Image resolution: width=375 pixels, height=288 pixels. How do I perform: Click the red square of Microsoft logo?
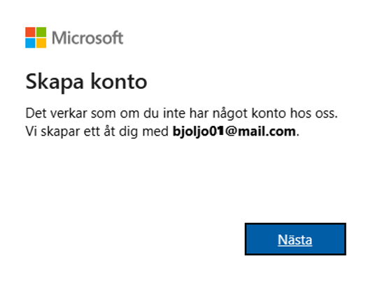point(30,32)
